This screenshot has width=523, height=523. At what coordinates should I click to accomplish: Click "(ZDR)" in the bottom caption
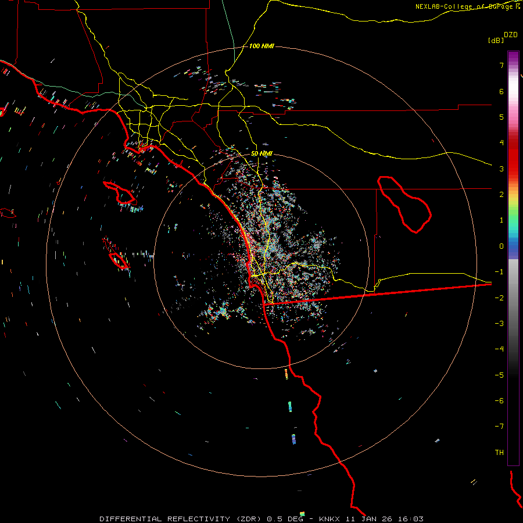coord(250,519)
